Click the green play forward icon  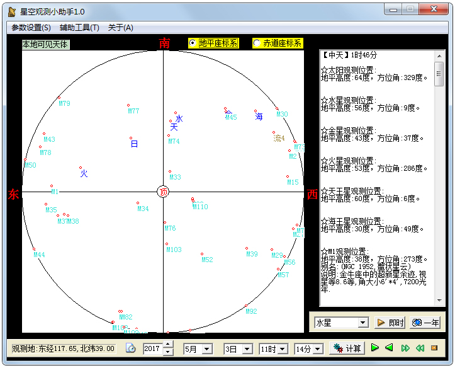click(x=375, y=348)
